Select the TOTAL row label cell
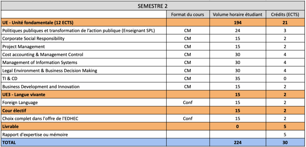This screenshot has width=306, height=147. pyautogui.click(x=9, y=143)
